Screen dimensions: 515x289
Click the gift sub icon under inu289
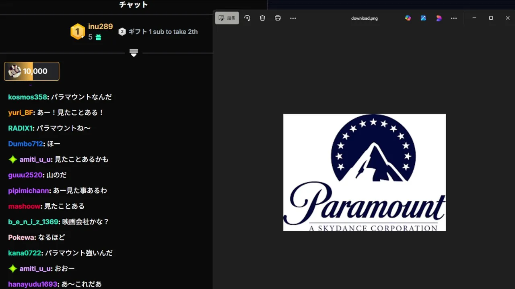pyautogui.click(x=98, y=37)
